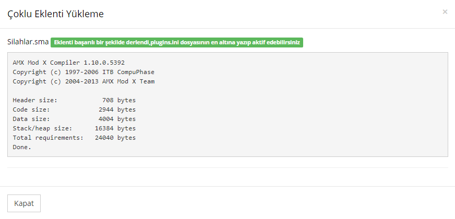Click the 'Total requirements: 24040 bytes' line
This screenshot has width=455, height=219.
74,138
